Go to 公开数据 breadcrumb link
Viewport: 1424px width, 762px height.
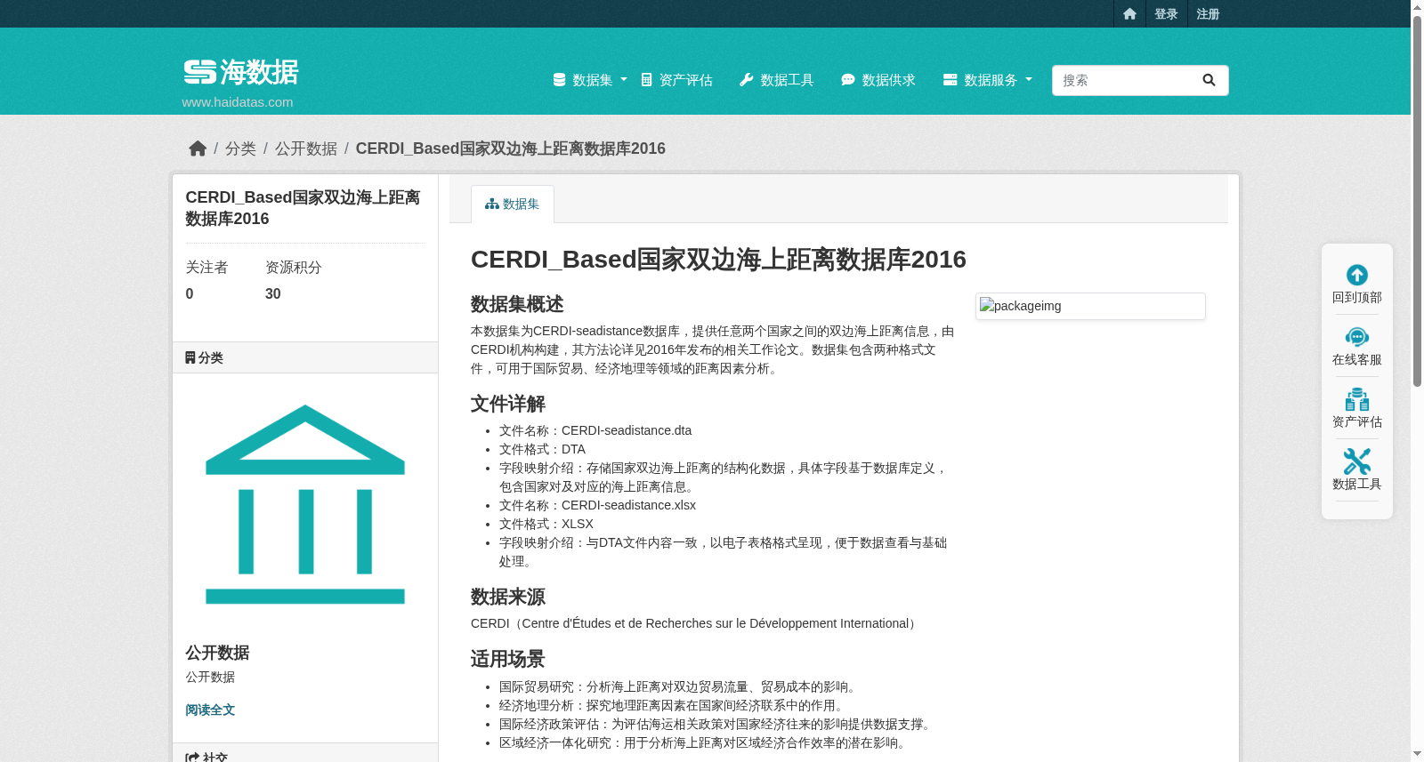tap(306, 148)
